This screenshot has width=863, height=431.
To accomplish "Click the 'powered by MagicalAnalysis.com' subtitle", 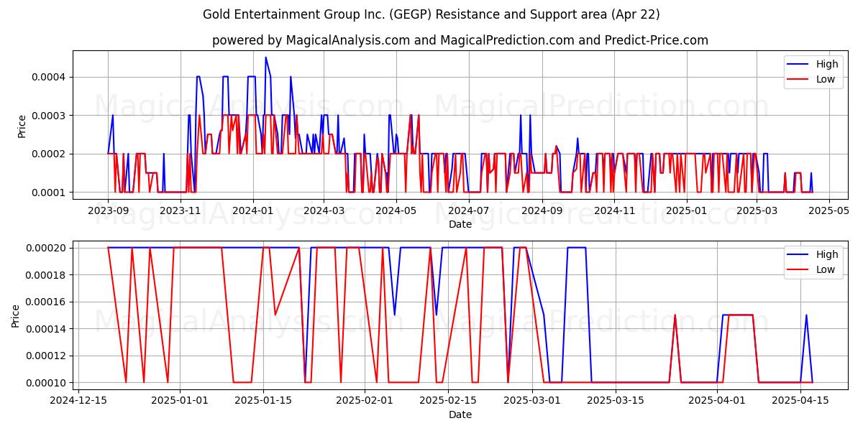I will (460, 40).
